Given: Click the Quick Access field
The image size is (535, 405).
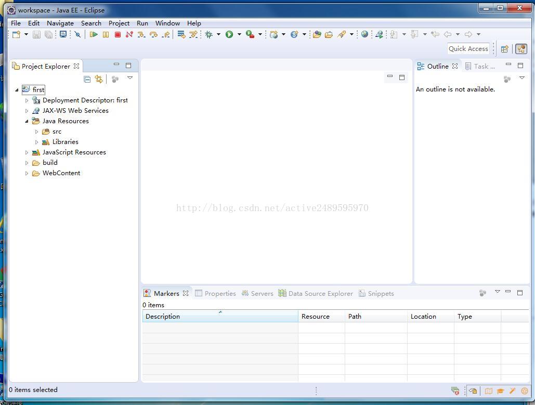Looking at the screenshot, I should pos(468,49).
